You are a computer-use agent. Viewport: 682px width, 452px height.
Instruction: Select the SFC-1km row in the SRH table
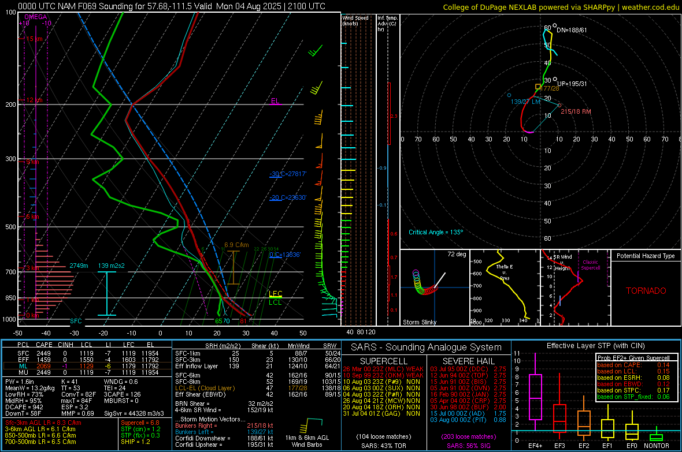[258, 354]
